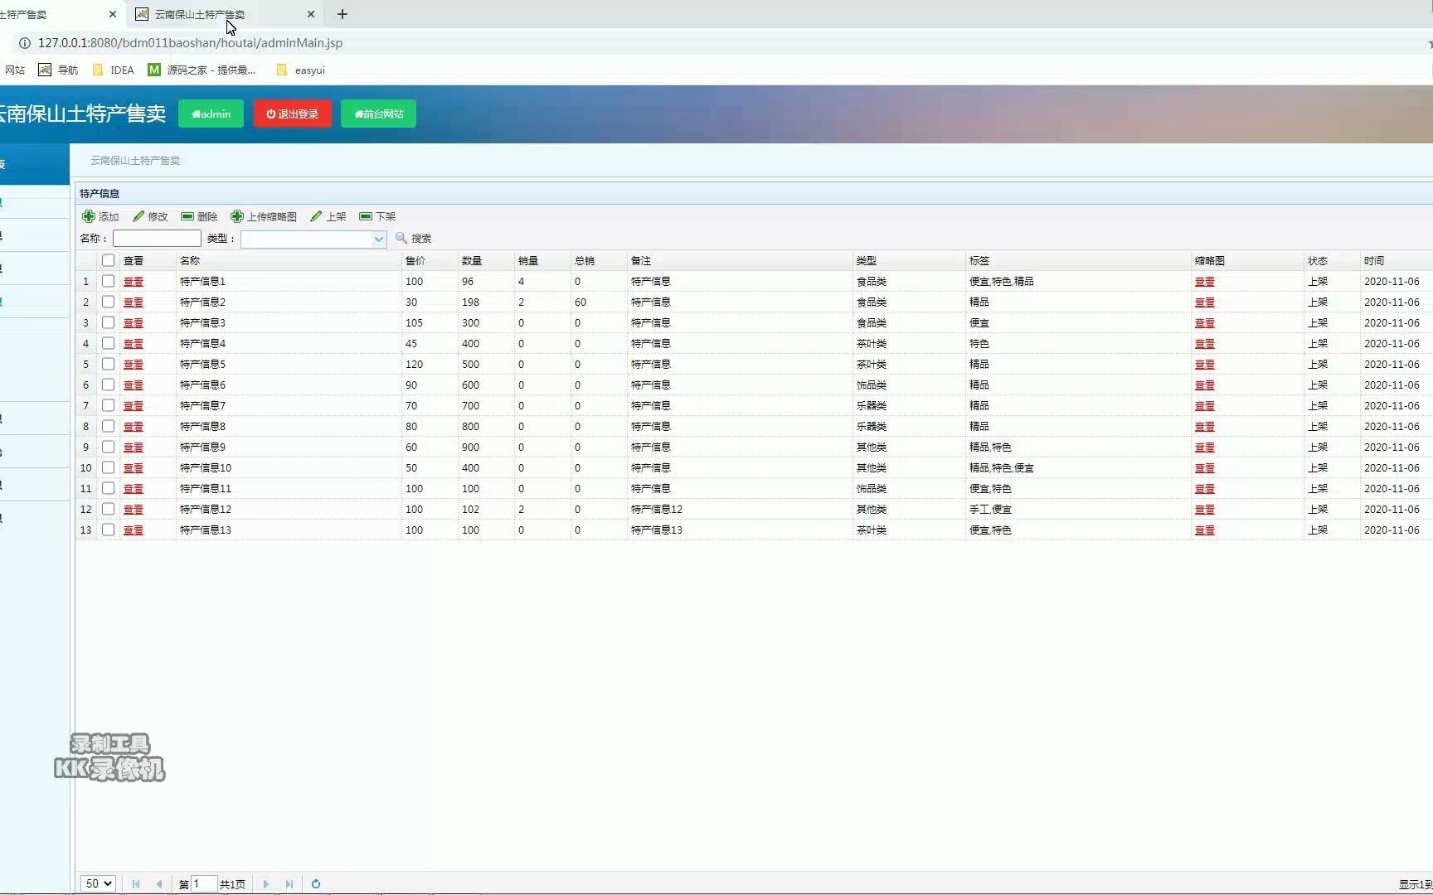
Task: Check the checkbox for row 特产信息3
Action: tap(108, 322)
